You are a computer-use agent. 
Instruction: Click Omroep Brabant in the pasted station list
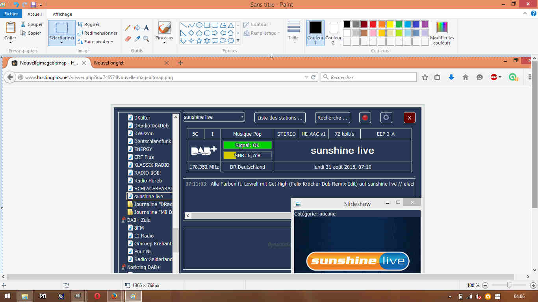tap(153, 243)
